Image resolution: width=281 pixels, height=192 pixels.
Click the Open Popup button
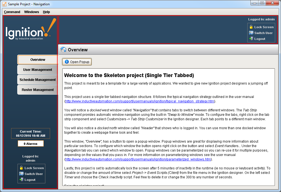click(77, 62)
